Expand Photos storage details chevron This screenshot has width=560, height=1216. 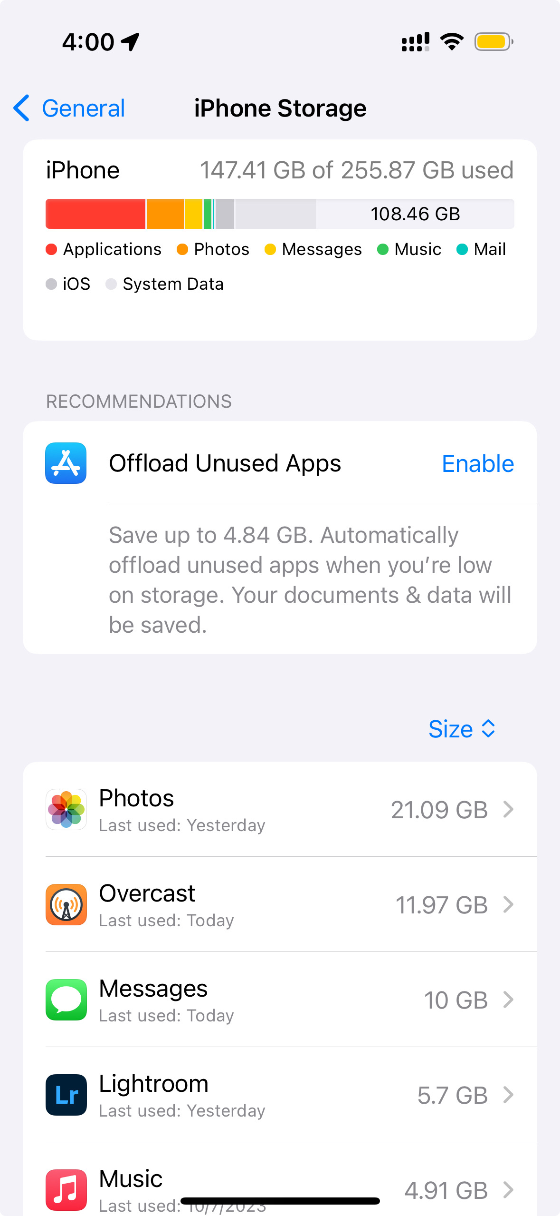508,809
